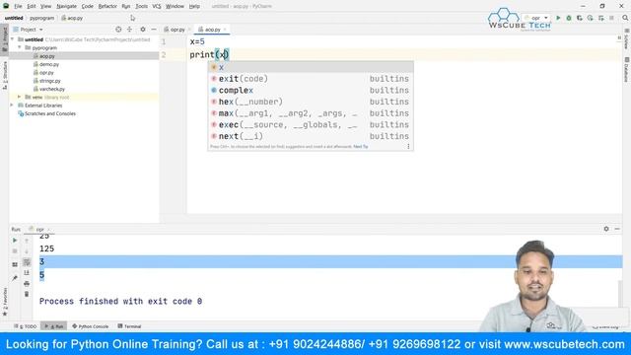
Task: Run the opr configuration with green play button
Action: 558,18
